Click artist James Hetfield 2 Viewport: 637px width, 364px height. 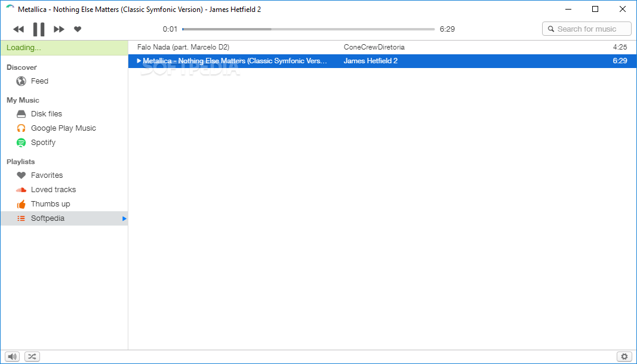(x=371, y=61)
